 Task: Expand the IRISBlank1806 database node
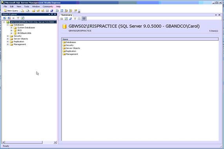tap(11, 33)
